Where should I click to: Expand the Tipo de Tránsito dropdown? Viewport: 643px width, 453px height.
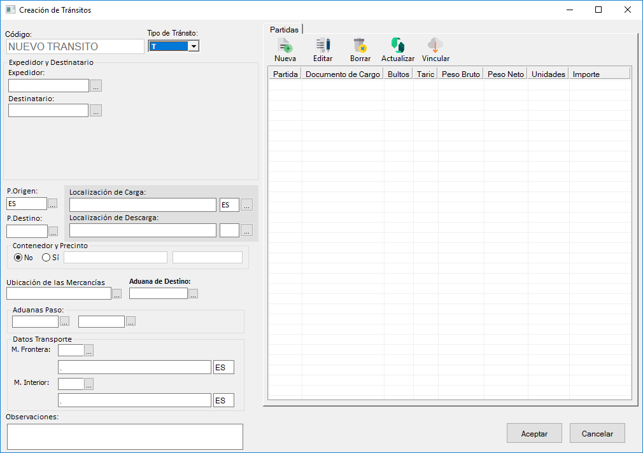click(x=194, y=46)
